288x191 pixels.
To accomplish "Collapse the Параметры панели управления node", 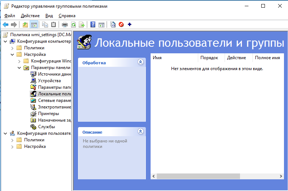I will 19,68.
